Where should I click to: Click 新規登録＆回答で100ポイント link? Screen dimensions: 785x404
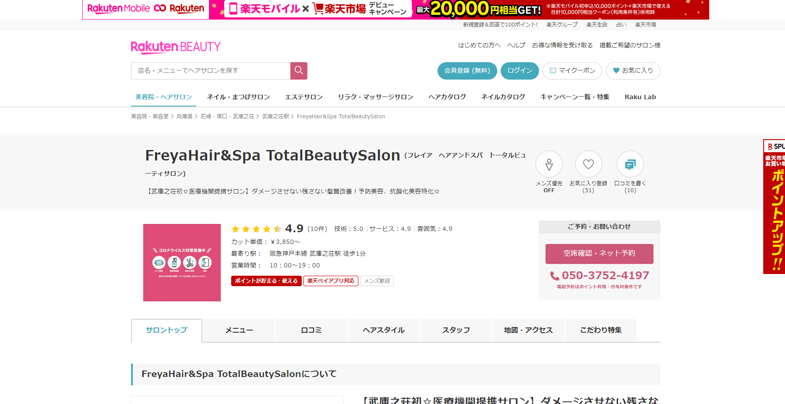(500, 25)
